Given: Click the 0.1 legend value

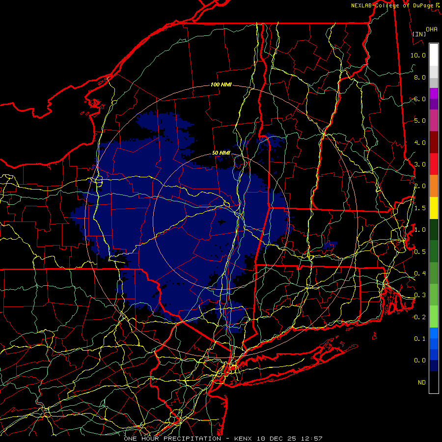Looking at the screenshot, I should [x=420, y=339].
